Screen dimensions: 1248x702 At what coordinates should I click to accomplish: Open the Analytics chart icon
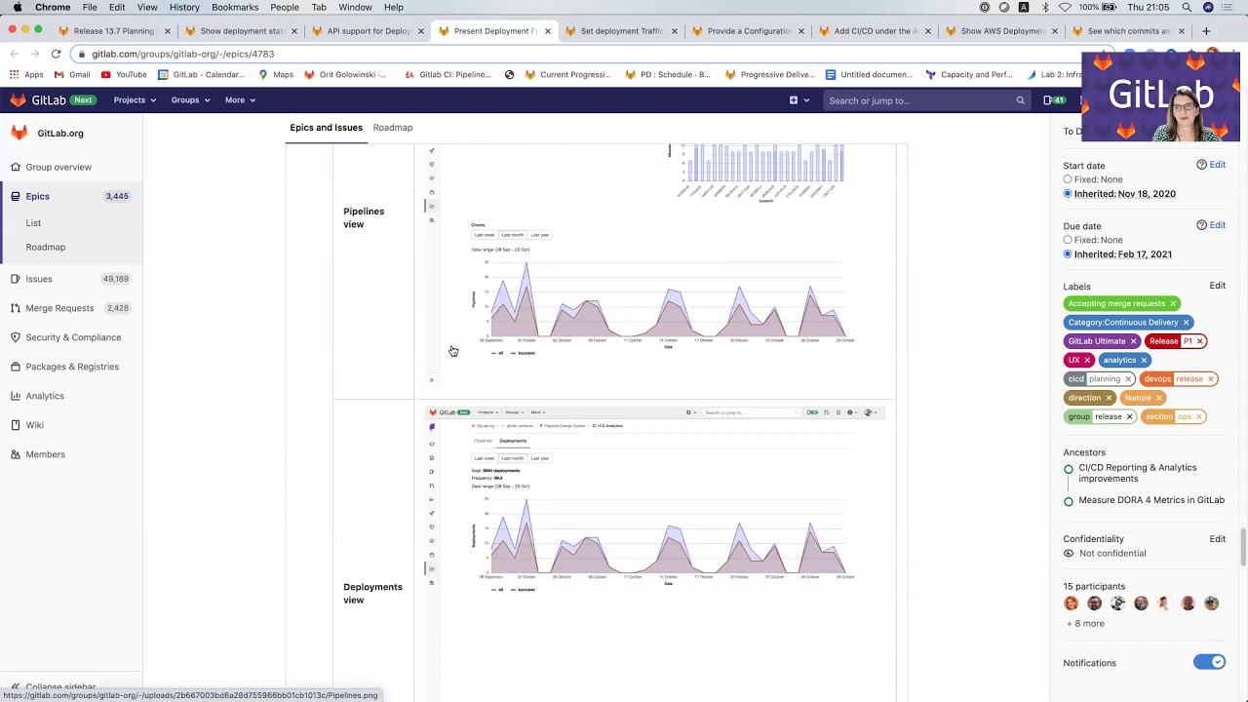(x=16, y=396)
